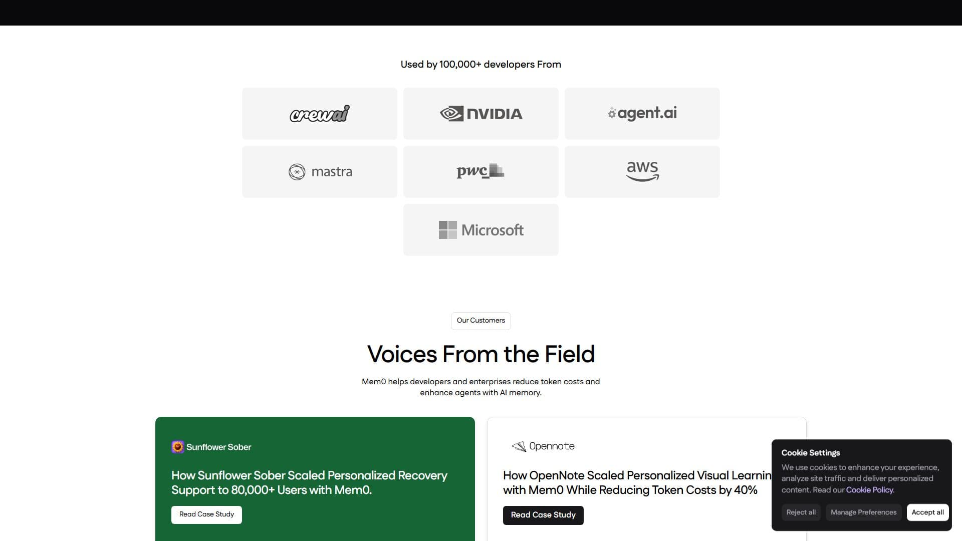Click the Mastra logo card

(x=320, y=172)
